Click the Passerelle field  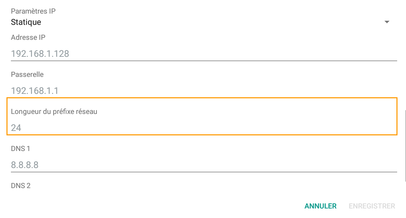tap(136, 90)
